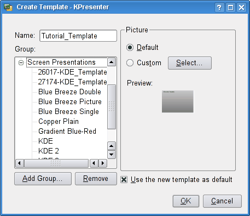
Task: Click the horizontal scrollbar right arrow
Action: tap(103, 163)
